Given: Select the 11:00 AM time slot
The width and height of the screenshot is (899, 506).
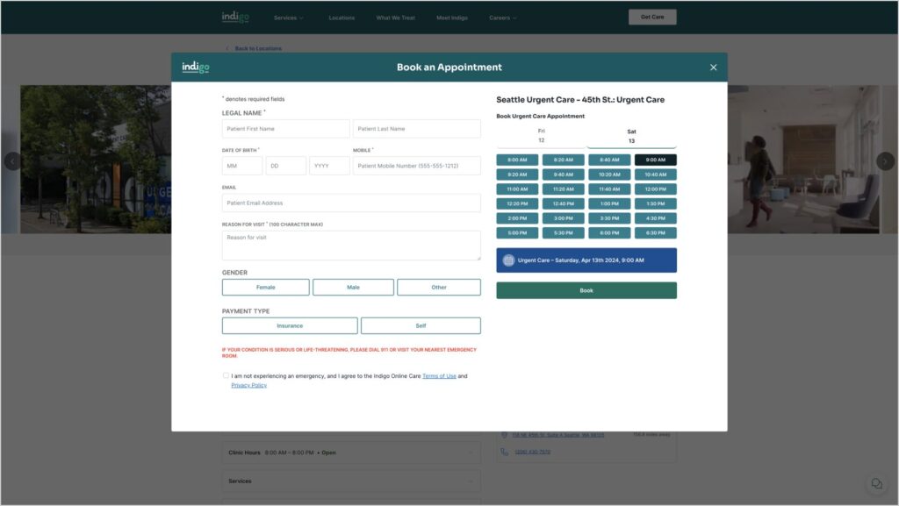Looking at the screenshot, I should point(517,189).
